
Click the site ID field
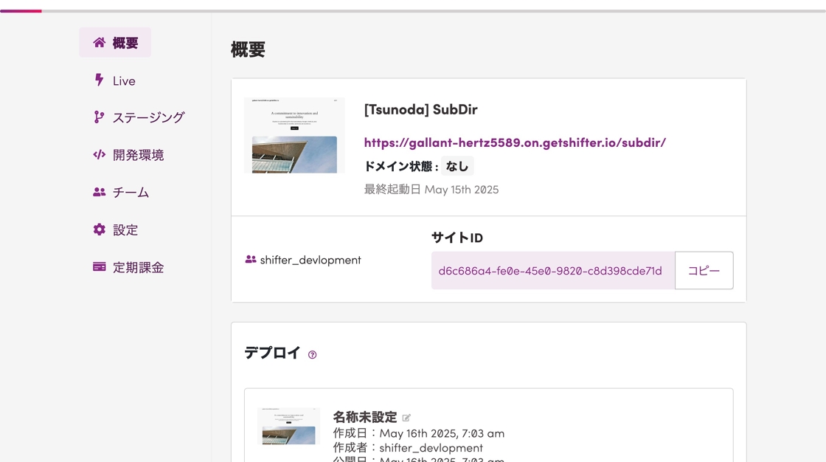[553, 271]
